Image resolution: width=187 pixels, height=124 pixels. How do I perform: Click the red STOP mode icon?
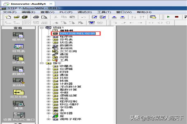click(177, 17)
